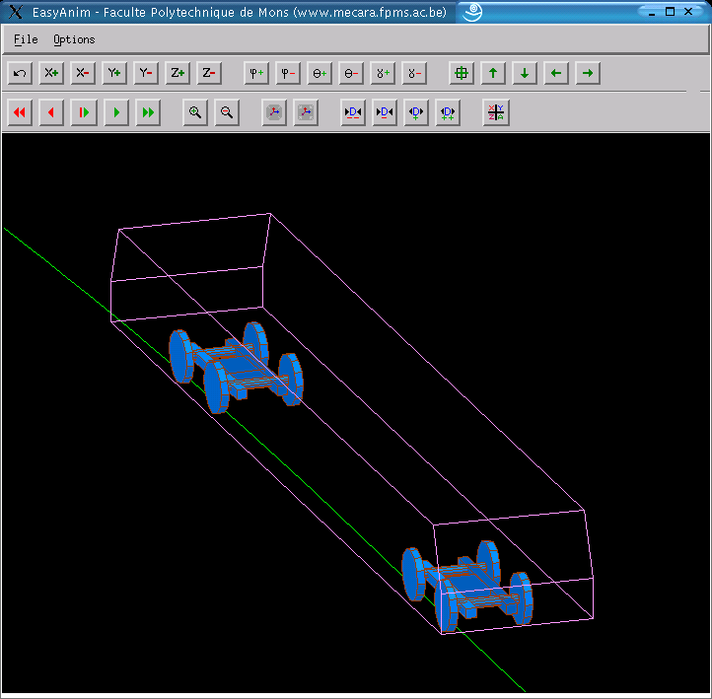Screen dimensions: 712x699
Task: Click the green center view crosshair icon
Action: (462, 73)
